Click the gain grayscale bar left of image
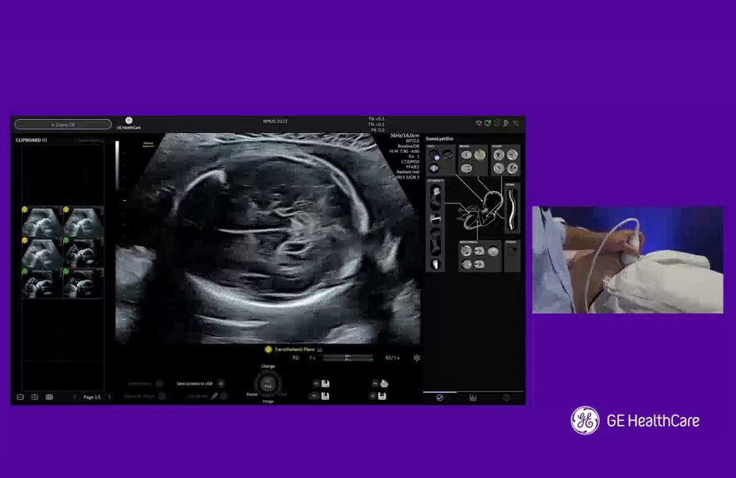 [117, 165]
